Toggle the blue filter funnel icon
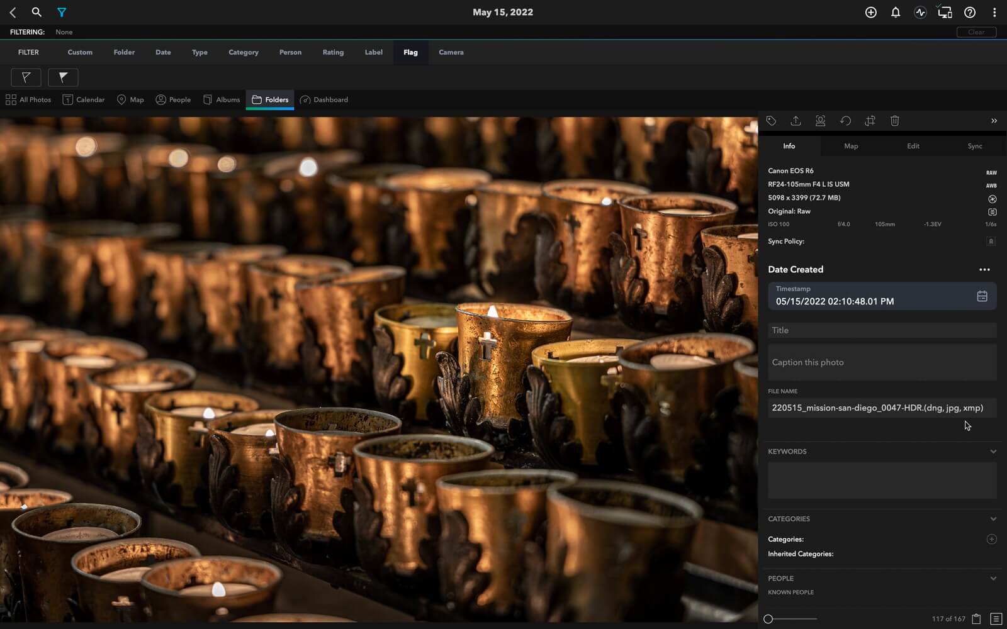 pyautogui.click(x=62, y=13)
